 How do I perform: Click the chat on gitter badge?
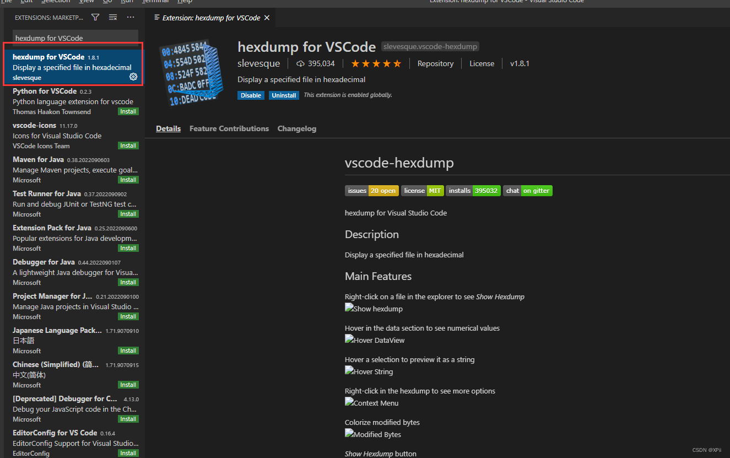pos(528,191)
